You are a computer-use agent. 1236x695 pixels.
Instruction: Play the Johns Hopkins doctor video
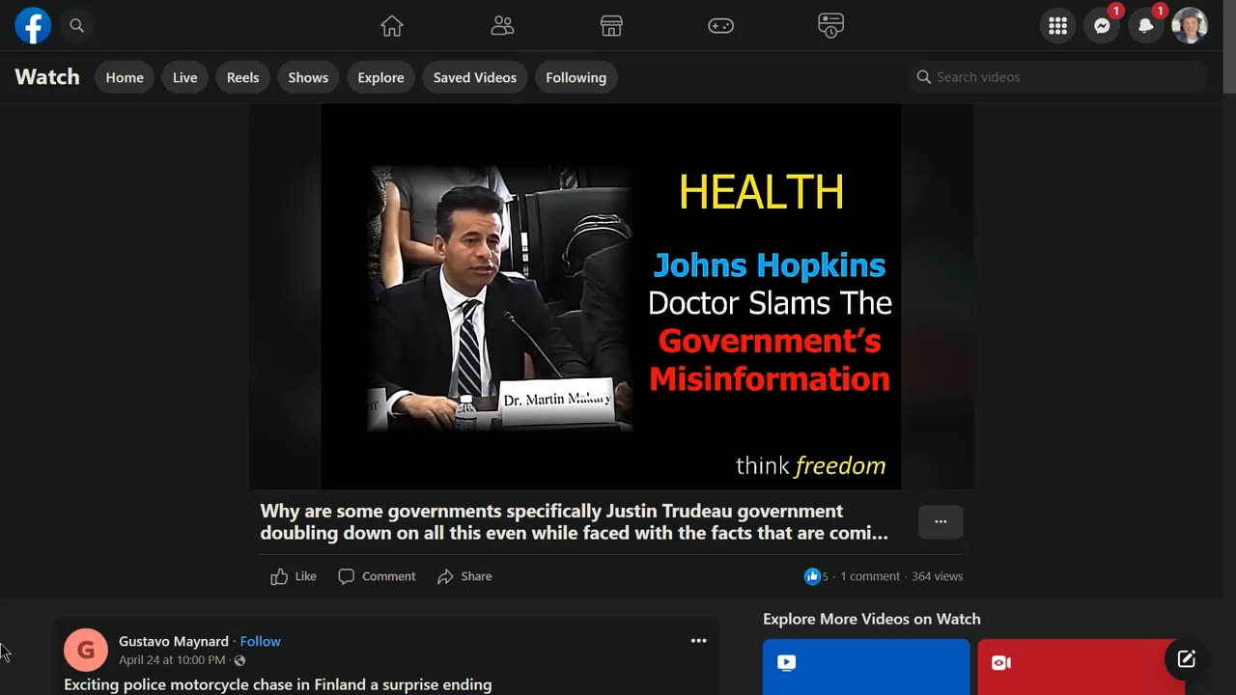pos(611,296)
